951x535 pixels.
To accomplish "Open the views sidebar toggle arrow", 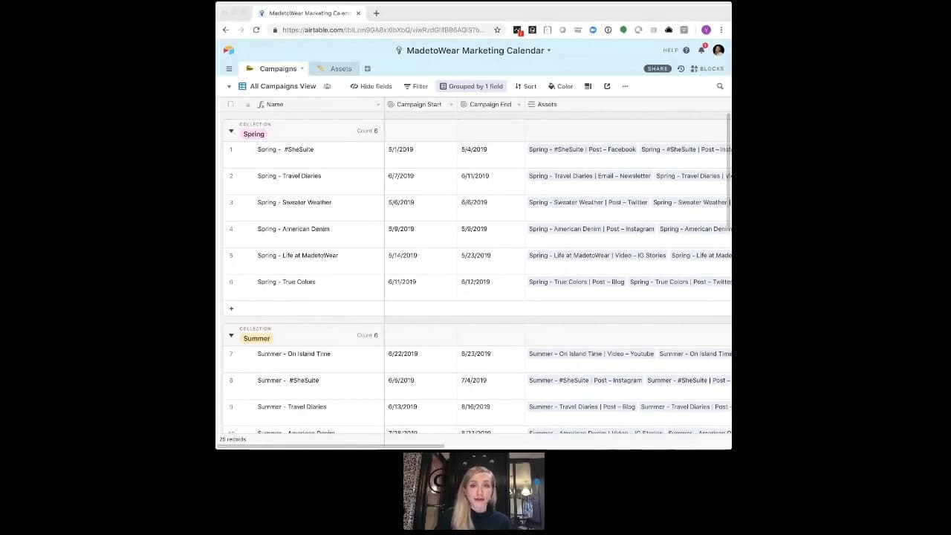I will point(229,86).
